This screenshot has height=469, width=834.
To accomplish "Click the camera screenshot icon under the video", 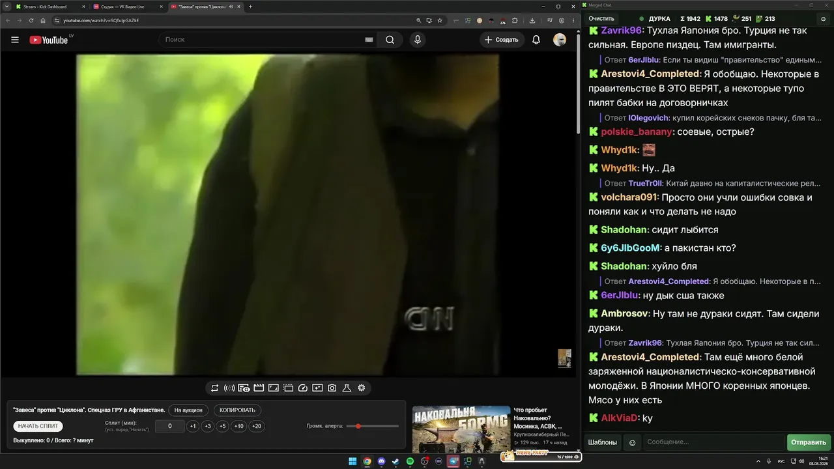I will pos(332,388).
